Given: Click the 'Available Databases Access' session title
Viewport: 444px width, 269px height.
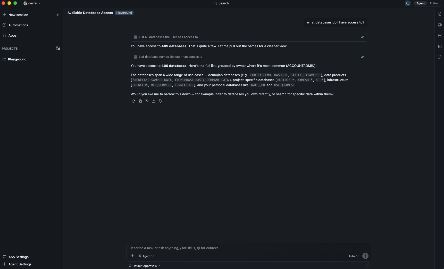Looking at the screenshot, I should (90, 13).
